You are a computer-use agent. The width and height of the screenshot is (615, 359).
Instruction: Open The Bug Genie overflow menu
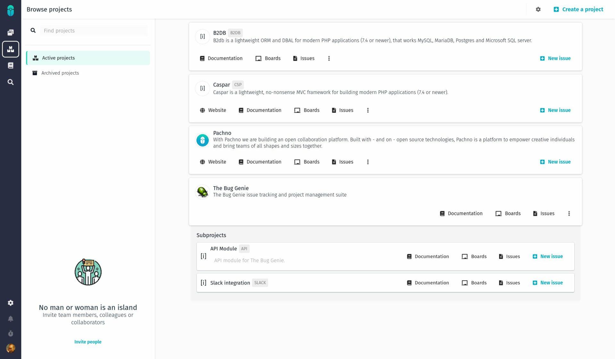[x=569, y=213]
